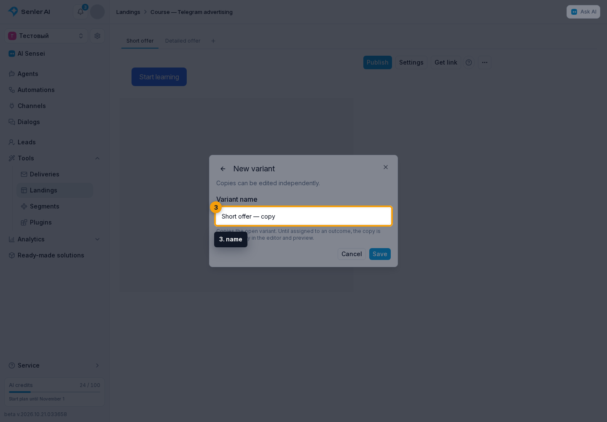Open workspace settings gear icon

tap(97, 36)
